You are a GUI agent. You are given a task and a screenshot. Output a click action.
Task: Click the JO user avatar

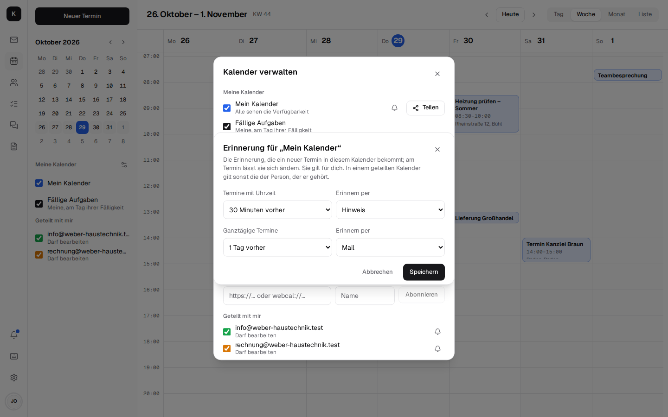(14, 401)
